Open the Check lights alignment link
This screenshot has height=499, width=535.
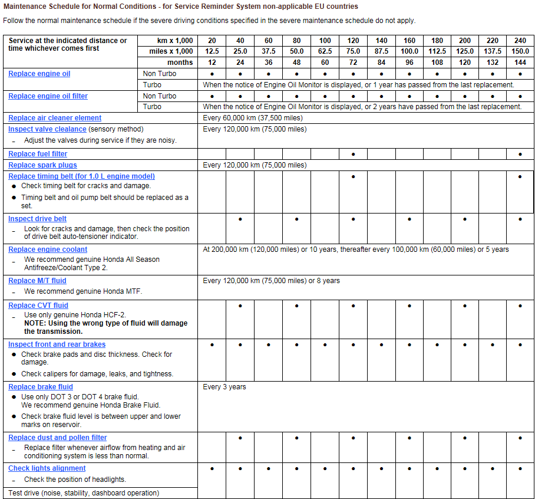[47, 468]
